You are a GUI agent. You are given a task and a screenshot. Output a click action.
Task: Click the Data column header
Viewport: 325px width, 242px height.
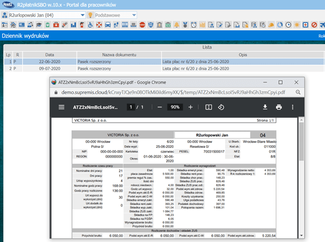(x=49, y=55)
